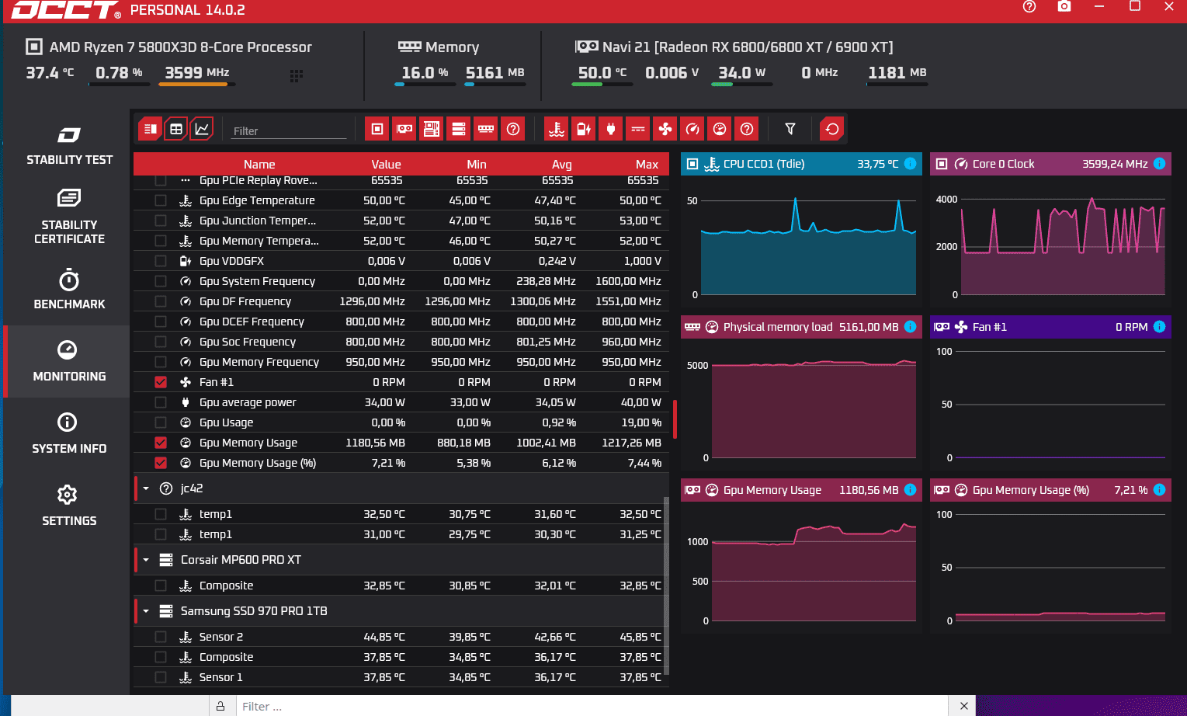This screenshot has width=1187, height=716.
Task: Check the Gpu VDDGFX checkbox
Action: 161,261
